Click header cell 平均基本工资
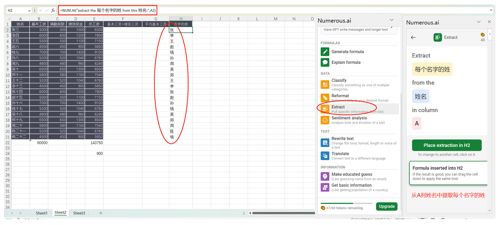Screen dimensions: 502x225 (x=156, y=24)
